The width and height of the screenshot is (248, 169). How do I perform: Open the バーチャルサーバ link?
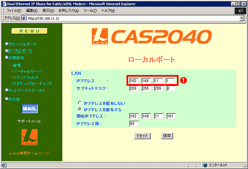pyautogui.click(x=26, y=71)
